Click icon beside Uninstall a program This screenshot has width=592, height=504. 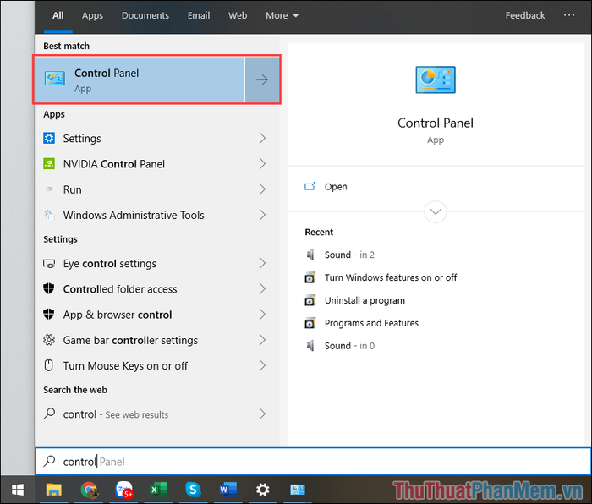[x=310, y=300]
